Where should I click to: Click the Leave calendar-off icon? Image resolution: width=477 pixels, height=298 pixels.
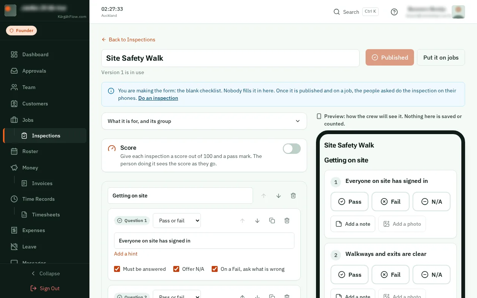pyautogui.click(x=14, y=247)
